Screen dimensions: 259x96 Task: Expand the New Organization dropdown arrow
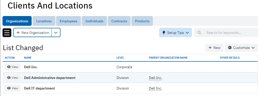tap(56, 33)
